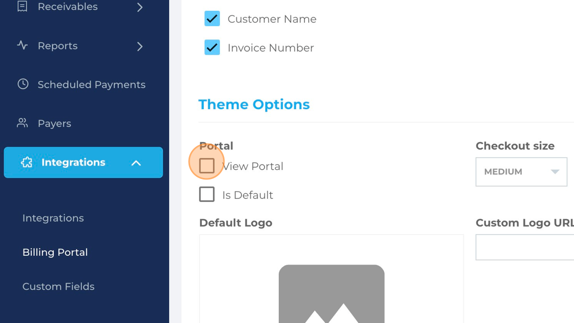Uncheck the Customer Name checkbox
The height and width of the screenshot is (323, 574).
[x=212, y=18]
